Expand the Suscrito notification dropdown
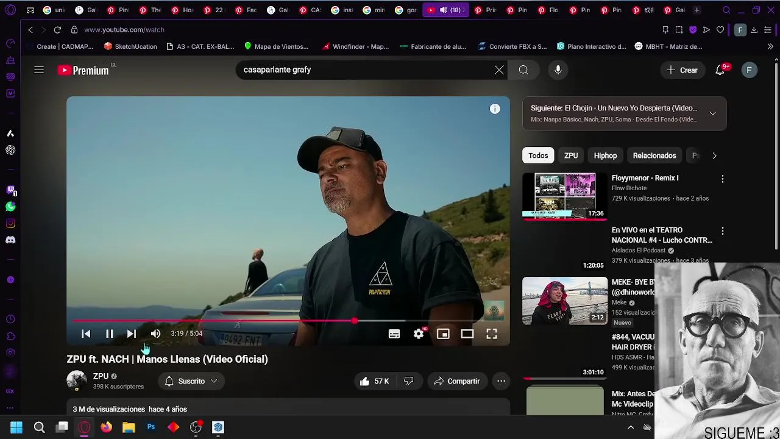The height and width of the screenshot is (439, 780). [x=191, y=381]
